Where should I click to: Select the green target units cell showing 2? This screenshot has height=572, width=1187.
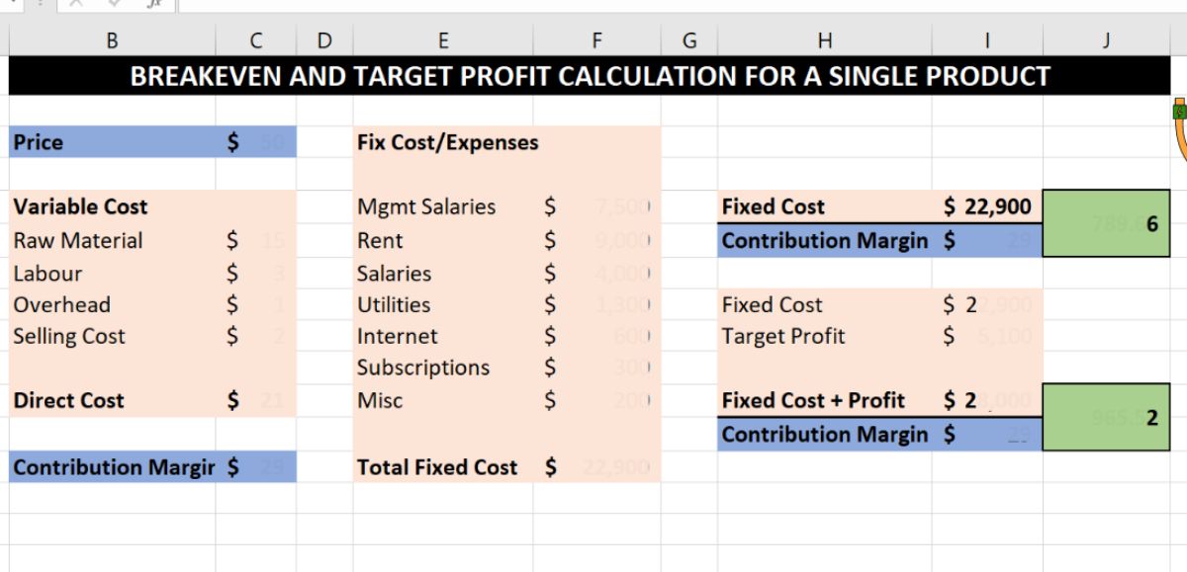coord(1107,417)
